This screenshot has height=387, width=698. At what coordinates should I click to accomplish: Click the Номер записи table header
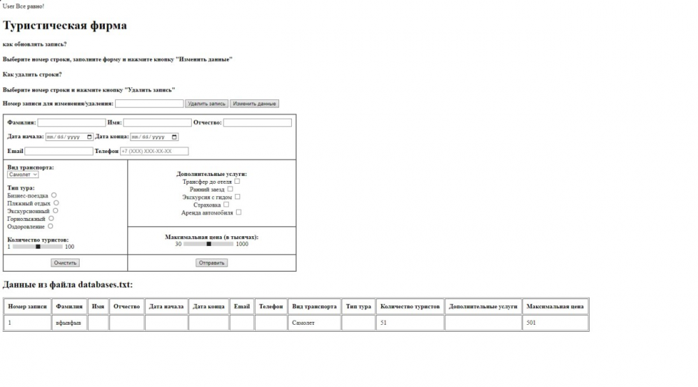pyautogui.click(x=27, y=307)
